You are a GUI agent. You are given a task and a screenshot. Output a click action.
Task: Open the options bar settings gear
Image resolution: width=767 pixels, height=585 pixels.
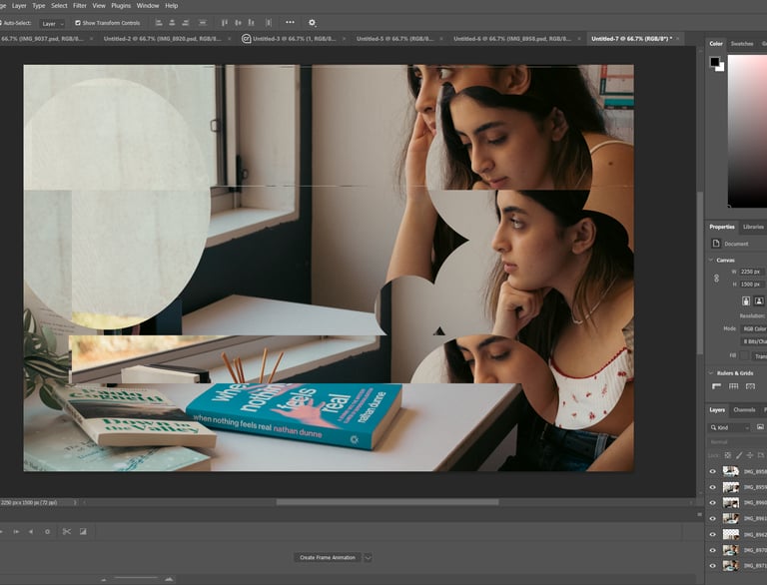[312, 22]
